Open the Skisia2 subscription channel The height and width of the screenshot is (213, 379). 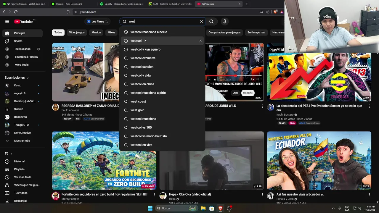(23, 109)
